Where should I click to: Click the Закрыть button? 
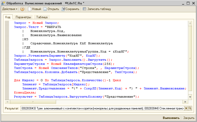189,118
